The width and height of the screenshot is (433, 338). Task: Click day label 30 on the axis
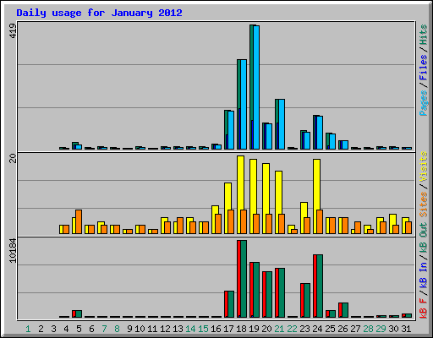point(393,329)
